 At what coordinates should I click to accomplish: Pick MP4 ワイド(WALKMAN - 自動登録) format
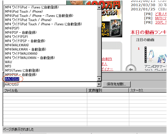(x=30, y=58)
